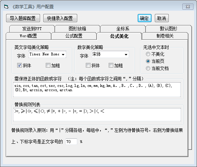
Task: Enable 加粗 checkbox for English letters
Action: [48, 65]
